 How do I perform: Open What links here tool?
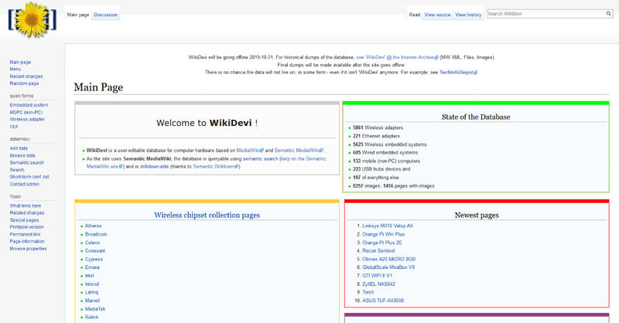(x=26, y=206)
